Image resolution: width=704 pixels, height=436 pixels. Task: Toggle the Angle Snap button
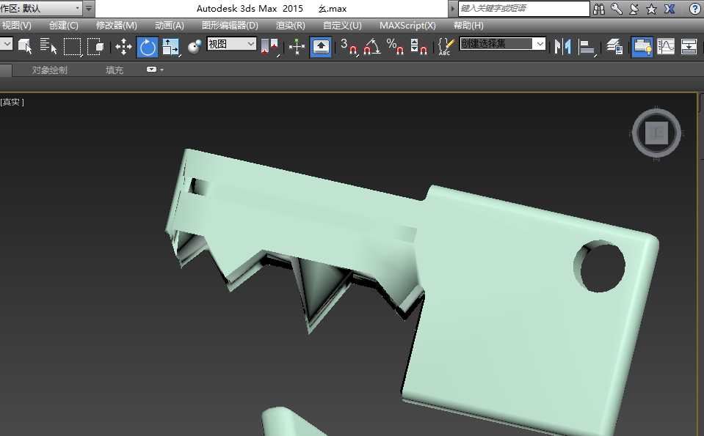click(372, 48)
